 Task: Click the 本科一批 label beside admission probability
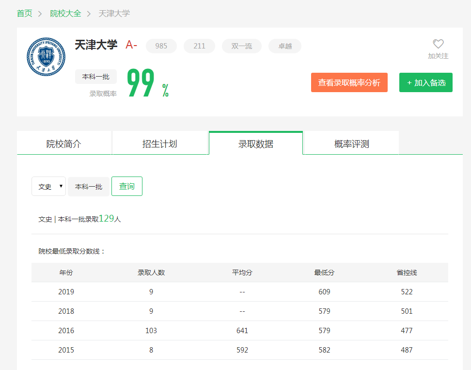96,77
